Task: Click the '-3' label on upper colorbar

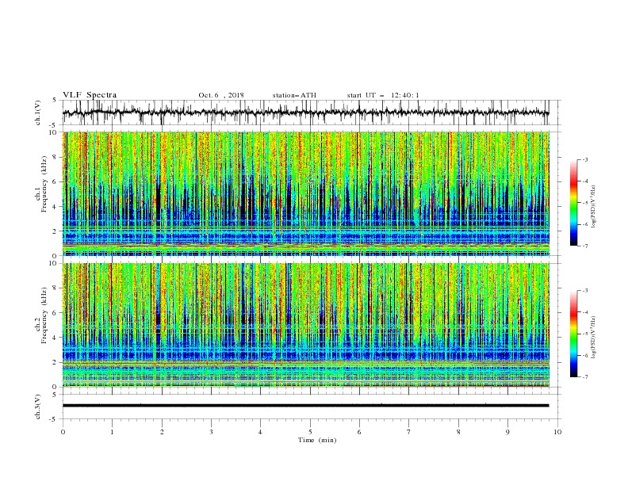Action: 584,159
